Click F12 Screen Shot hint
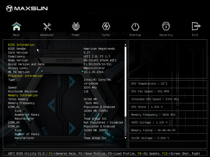This screenshot has width=210, height=157. (x=176, y=154)
